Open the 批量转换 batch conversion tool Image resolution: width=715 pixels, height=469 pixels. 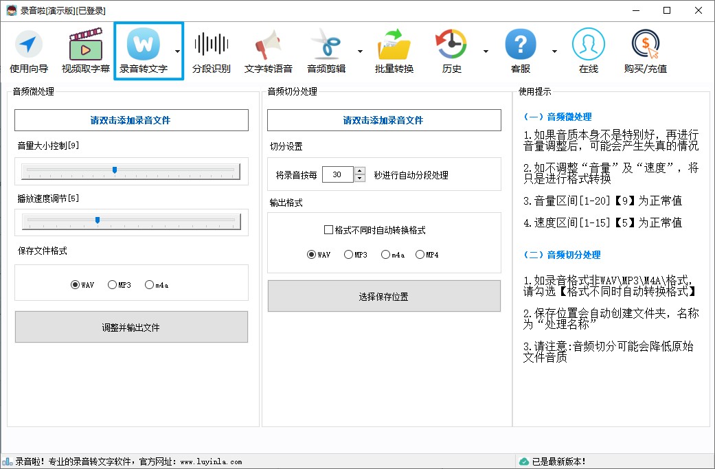pyautogui.click(x=394, y=50)
